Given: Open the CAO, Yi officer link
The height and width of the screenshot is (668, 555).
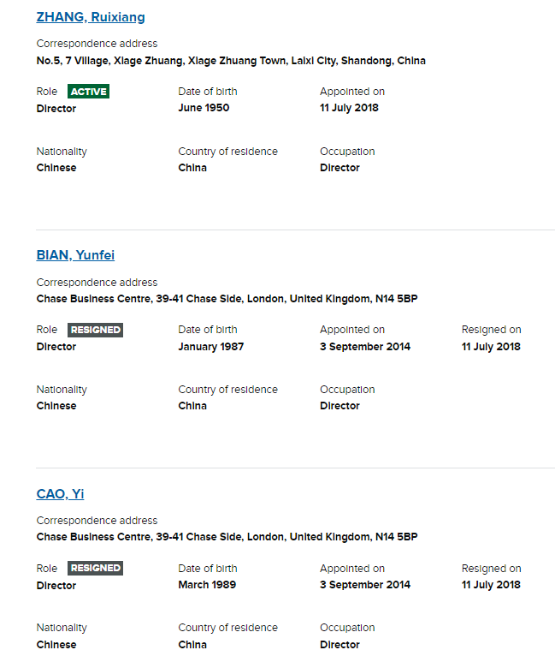Looking at the screenshot, I should (x=60, y=494).
